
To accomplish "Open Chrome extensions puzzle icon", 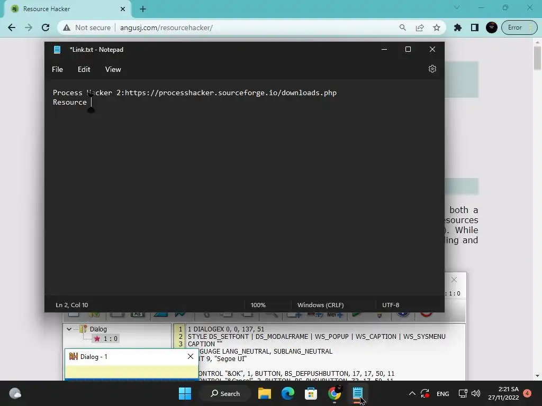I will [x=458, y=27].
